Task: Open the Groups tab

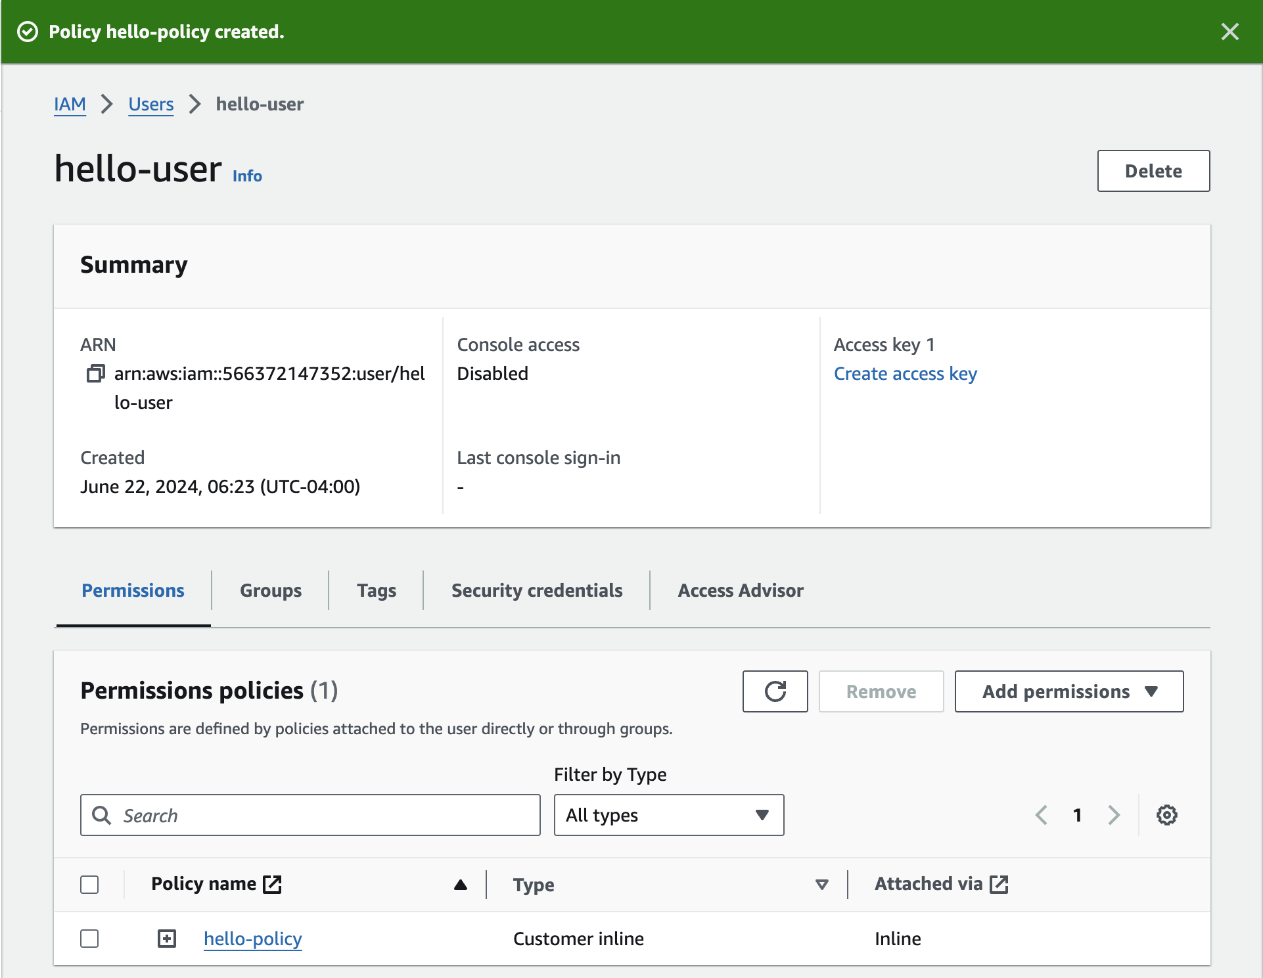Action: pyautogui.click(x=270, y=590)
